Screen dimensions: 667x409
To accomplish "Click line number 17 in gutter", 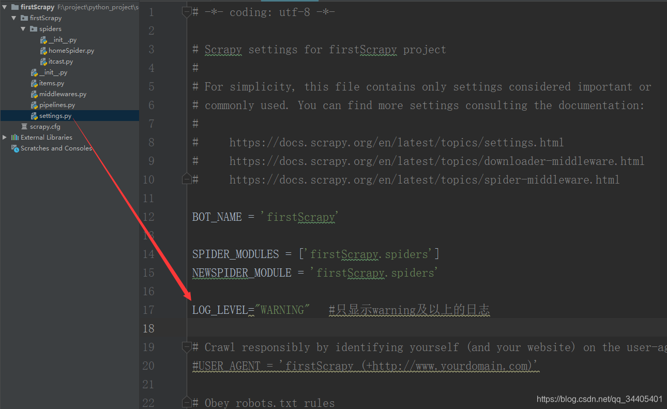I will point(148,310).
